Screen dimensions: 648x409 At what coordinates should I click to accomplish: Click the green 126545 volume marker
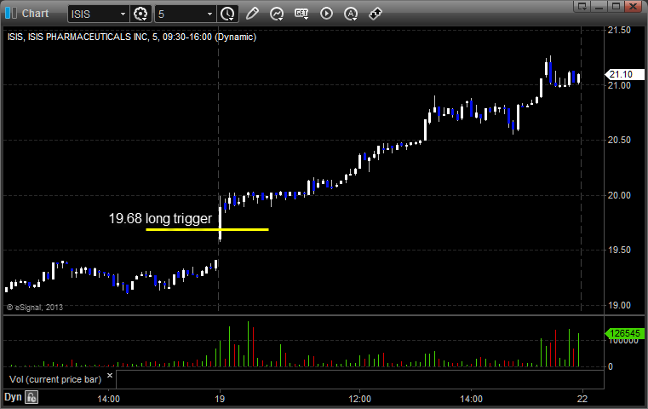pos(624,333)
